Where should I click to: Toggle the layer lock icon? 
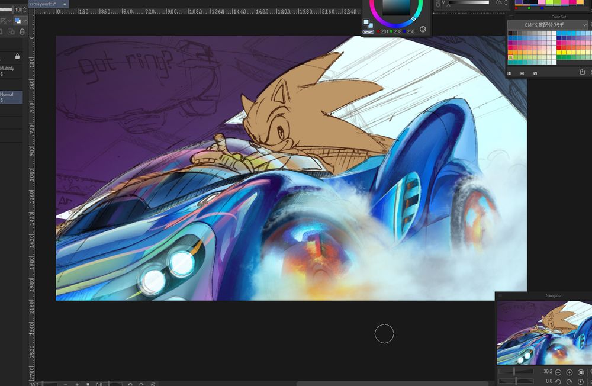[x=17, y=56]
